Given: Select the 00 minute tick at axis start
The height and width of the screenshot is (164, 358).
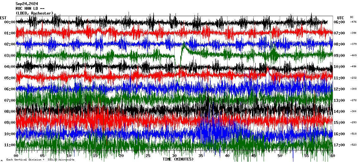Looking at the screenshot, I should click(16, 156).
